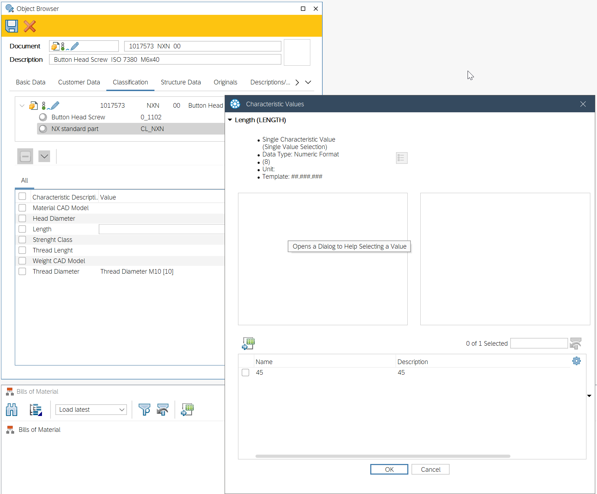Open the table settings gear icon above Description column
597x494 pixels.
click(576, 361)
